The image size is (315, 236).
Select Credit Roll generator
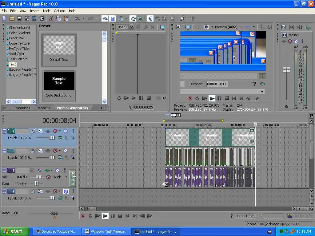click(x=17, y=38)
